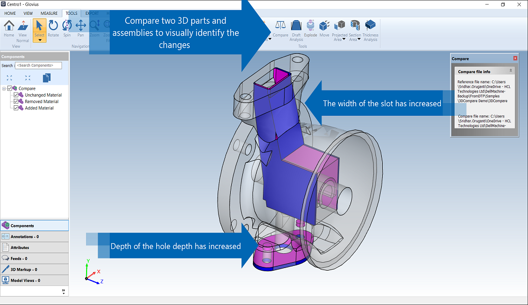Screen dimensions: 528x305
Task: Close the Compare floating panel
Action: click(515, 58)
